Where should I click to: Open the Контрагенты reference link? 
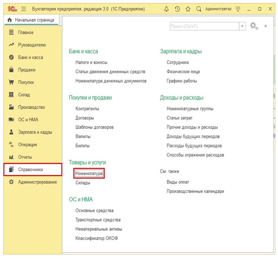coord(87,109)
